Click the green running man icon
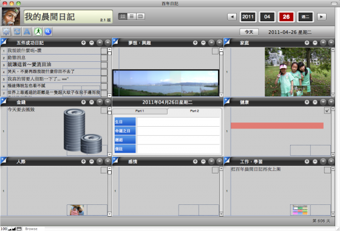The image size is (340, 231). 38,32
